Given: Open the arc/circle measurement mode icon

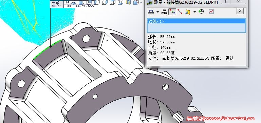Looking at the screenshot, I should pos(151,12).
